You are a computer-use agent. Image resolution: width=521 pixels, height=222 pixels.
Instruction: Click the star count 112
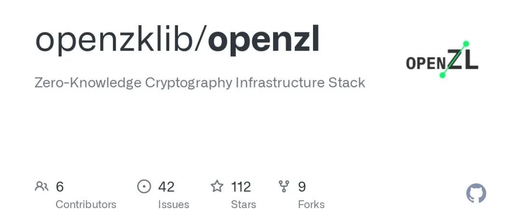coord(241,187)
